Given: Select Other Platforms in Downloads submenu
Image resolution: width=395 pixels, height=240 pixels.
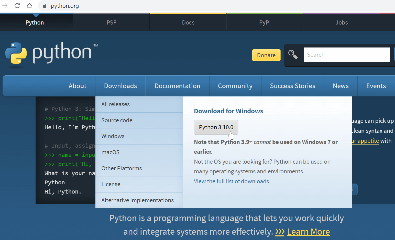Looking at the screenshot, I should tap(139, 168).
